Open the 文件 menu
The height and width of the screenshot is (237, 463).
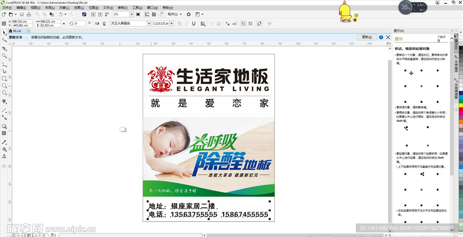pyautogui.click(x=7, y=8)
